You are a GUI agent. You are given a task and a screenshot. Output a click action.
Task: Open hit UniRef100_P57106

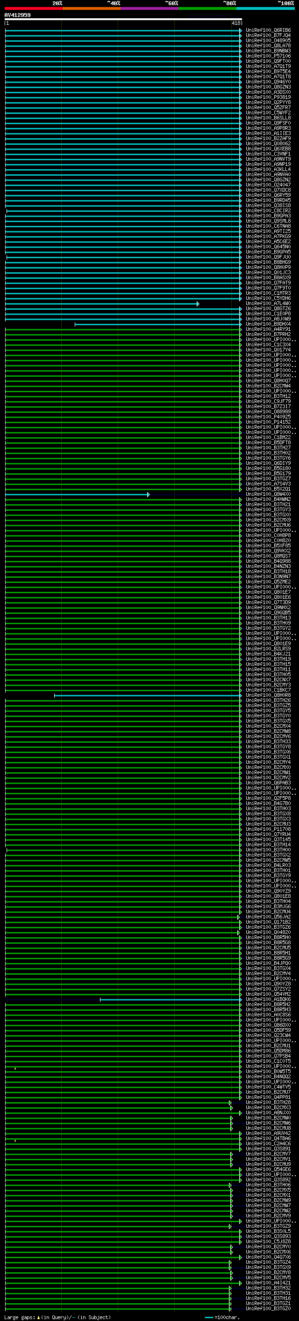pos(268,56)
